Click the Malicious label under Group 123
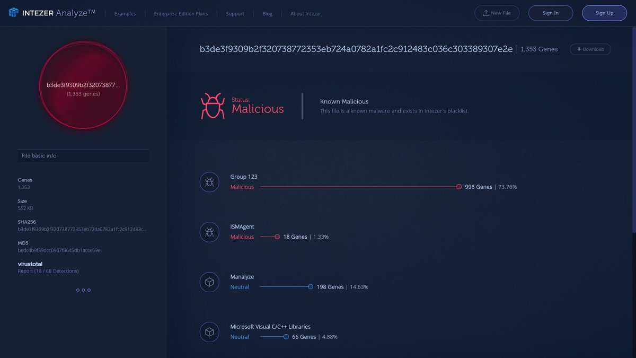 pyautogui.click(x=242, y=187)
